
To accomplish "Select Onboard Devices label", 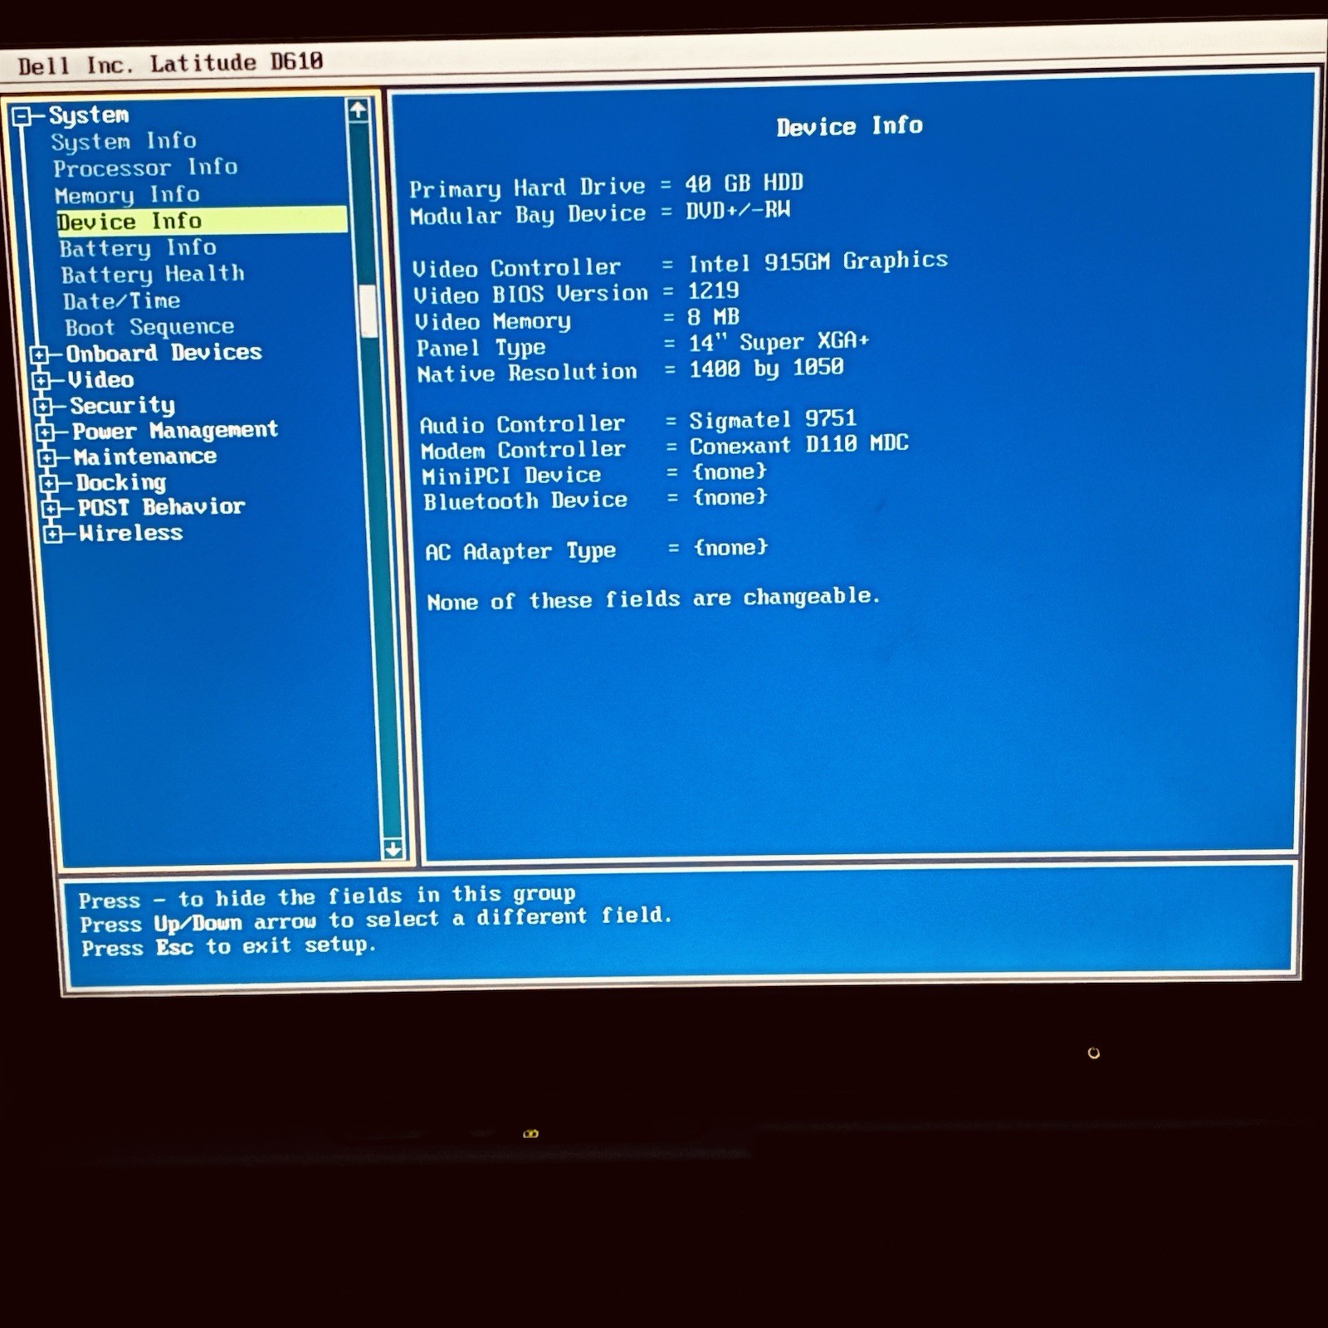I will (x=164, y=353).
